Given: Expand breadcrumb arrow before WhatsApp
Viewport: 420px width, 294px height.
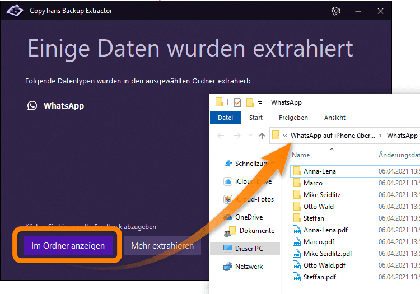Looking at the screenshot, I should pos(380,136).
